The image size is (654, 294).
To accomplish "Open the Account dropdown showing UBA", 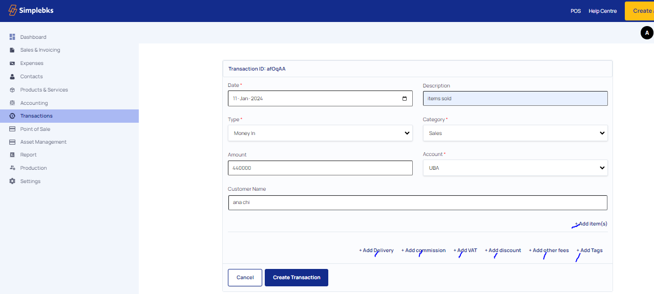I will [x=515, y=168].
